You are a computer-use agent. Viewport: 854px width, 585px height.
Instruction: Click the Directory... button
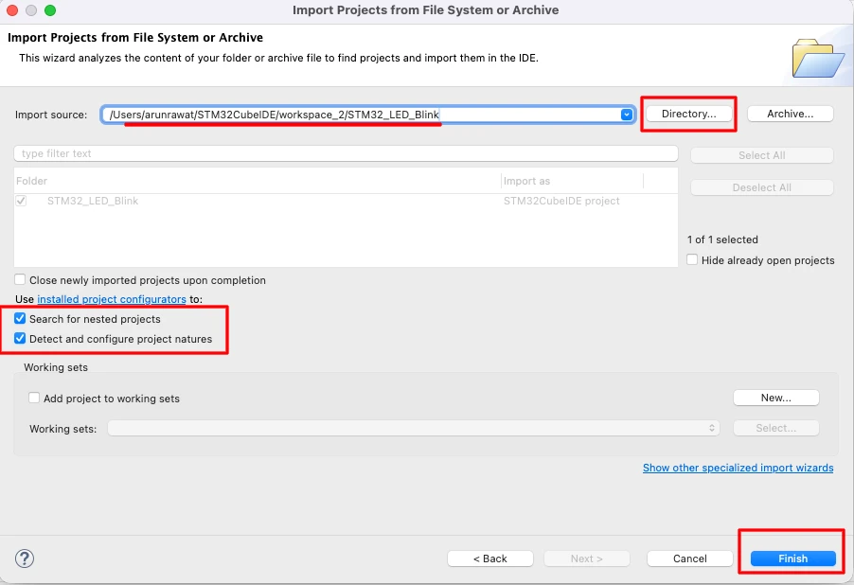tap(689, 114)
